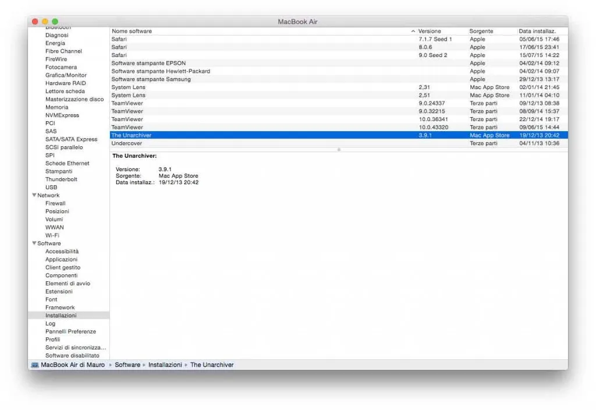This screenshot has width=596, height=410.
Task: Select Pannelli Preferenze in sidebar
Action: click(x=70, y=331)
